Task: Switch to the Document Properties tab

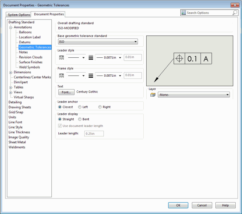Action: tap(49, 14)
